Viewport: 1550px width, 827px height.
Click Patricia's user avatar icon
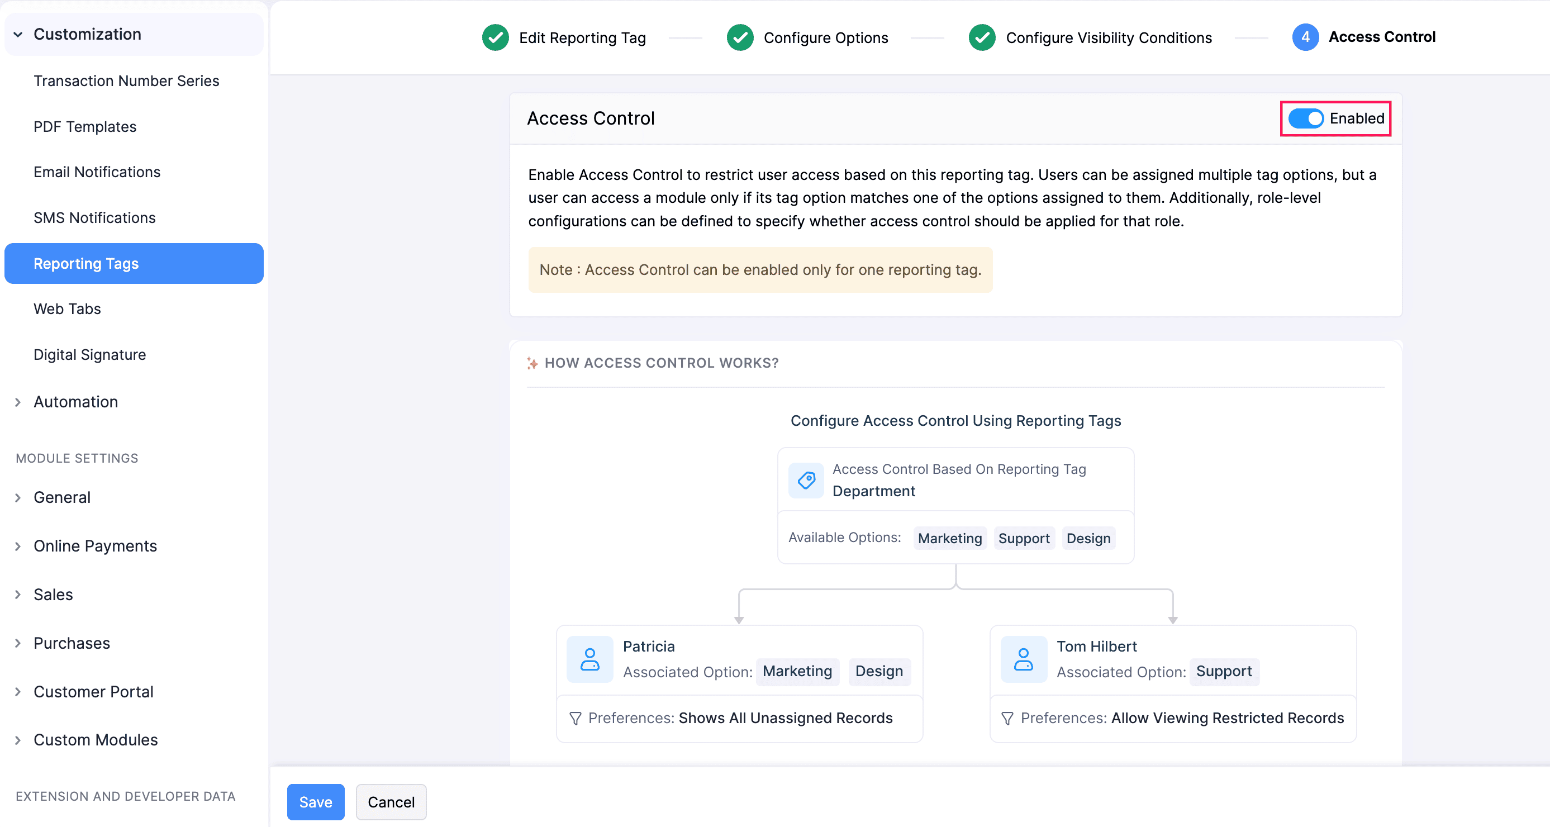589,658
